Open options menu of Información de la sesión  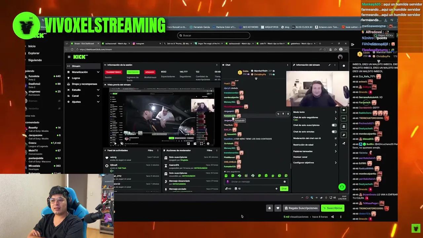click(217, 65)
